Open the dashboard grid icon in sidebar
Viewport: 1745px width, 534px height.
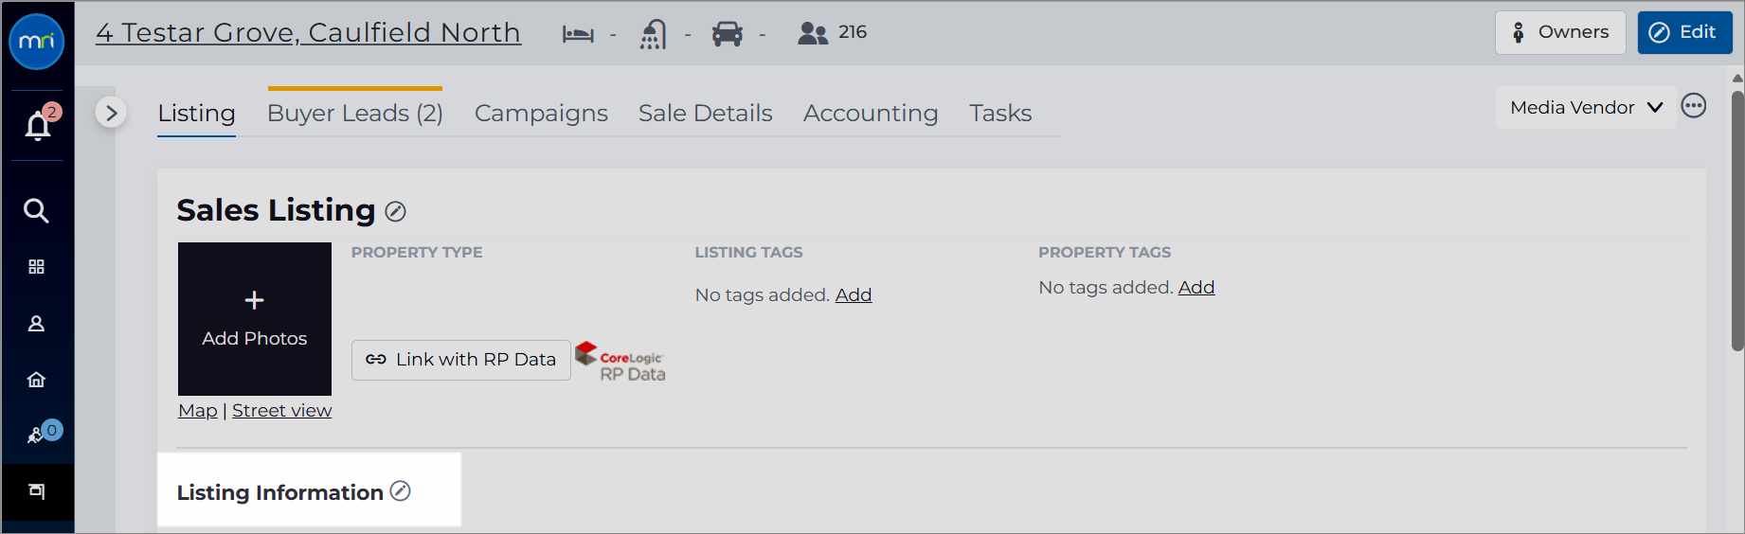pyautogui.click(x=36, y=267)
